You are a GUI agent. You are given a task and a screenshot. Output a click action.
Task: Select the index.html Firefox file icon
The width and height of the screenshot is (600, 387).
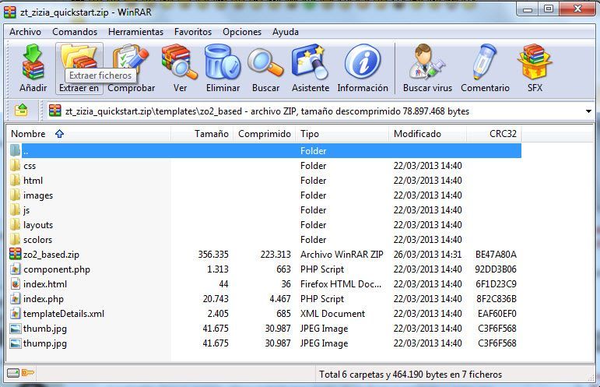point(16,284)
